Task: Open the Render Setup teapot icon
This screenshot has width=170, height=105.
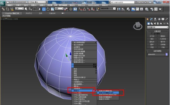Action: click(152, 9)
